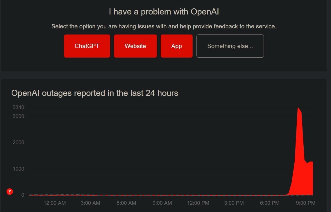Select the 12:00 AM time axis label
Image resolution: width=331 pixels, height=212 pixels.
pyautogui.click(x=55, y=203)
